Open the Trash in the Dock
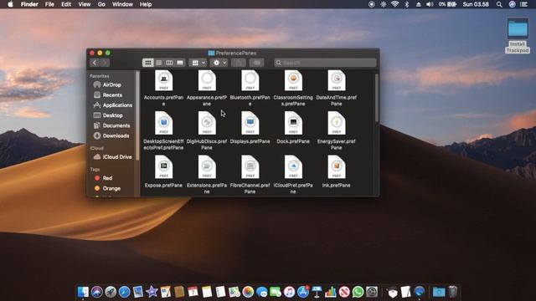 pyautogui.click(x=453, y=292)
